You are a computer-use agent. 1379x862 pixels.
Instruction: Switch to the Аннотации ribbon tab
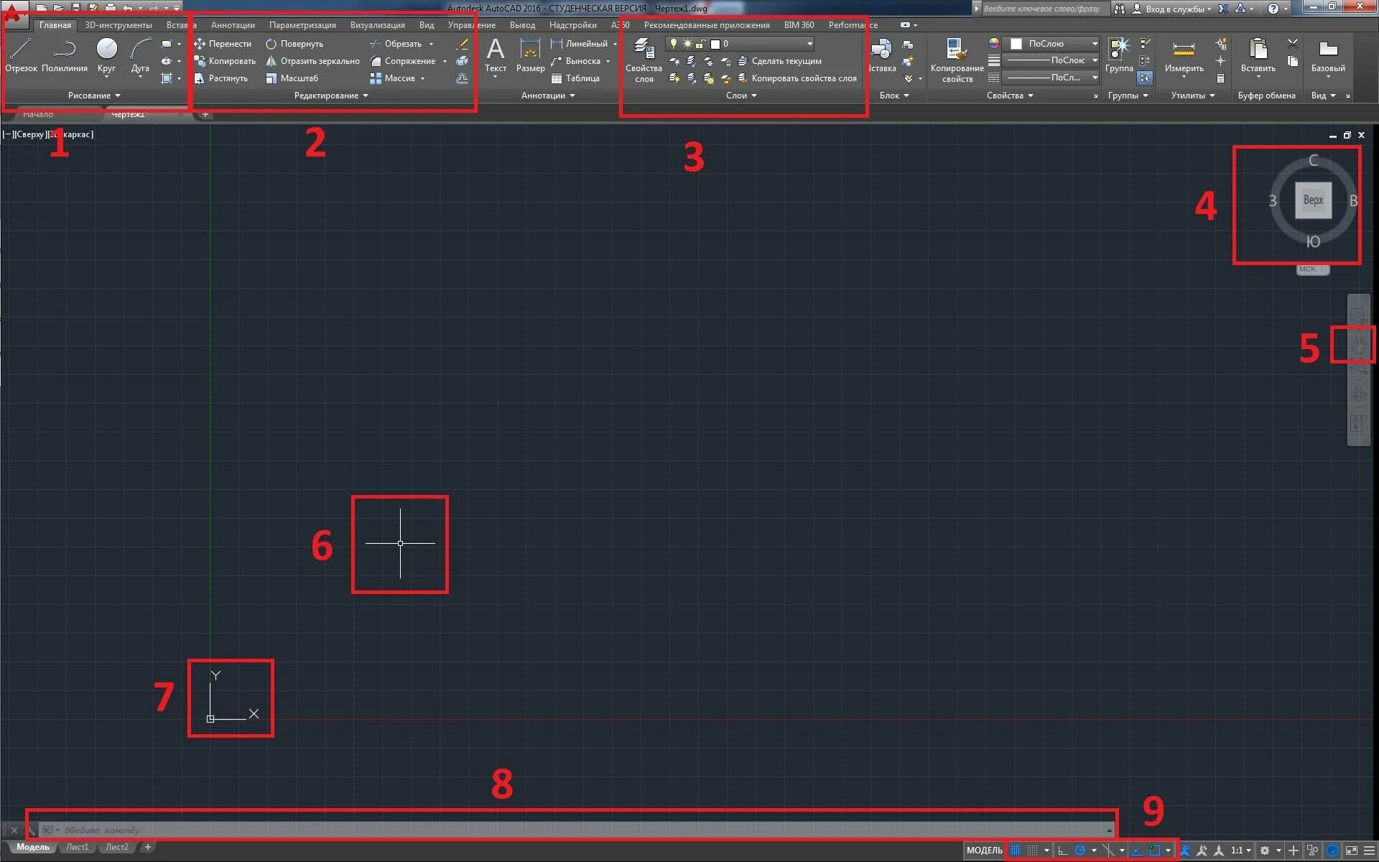click(233, 25)
